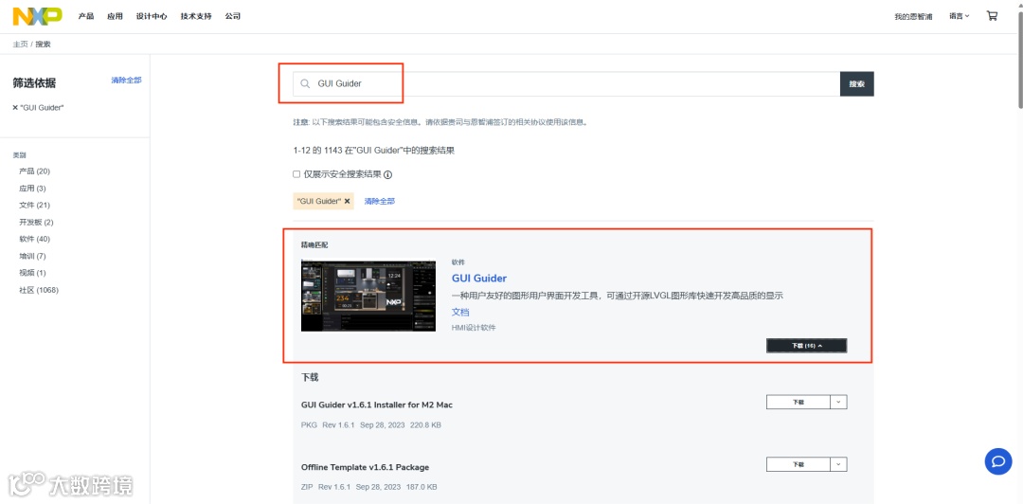This screenshot has height=504, width=1023.
Task: Open the shopping cart icon
Action: coord(992,16)
